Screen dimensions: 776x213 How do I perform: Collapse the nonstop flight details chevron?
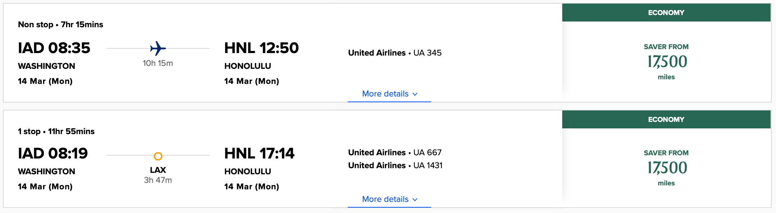point(415,94)
